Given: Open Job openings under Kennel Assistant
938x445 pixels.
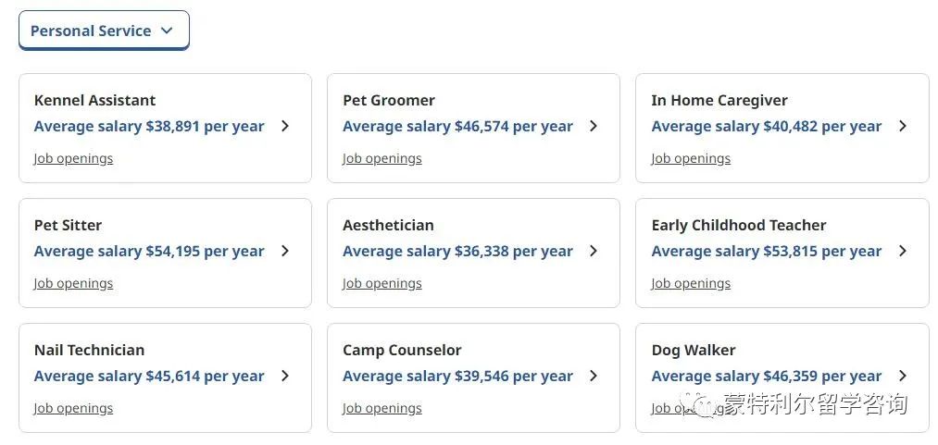Looking at the screenshot, I should tap(73, 159).
